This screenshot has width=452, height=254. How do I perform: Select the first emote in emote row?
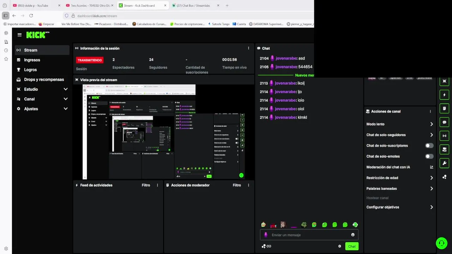pos(263,225)
